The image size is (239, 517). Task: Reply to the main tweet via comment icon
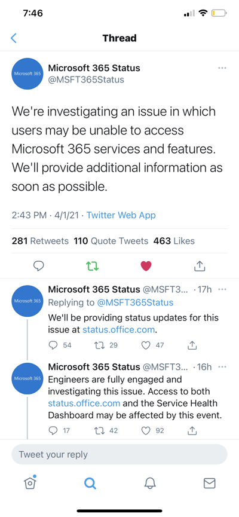click(39, 266)
